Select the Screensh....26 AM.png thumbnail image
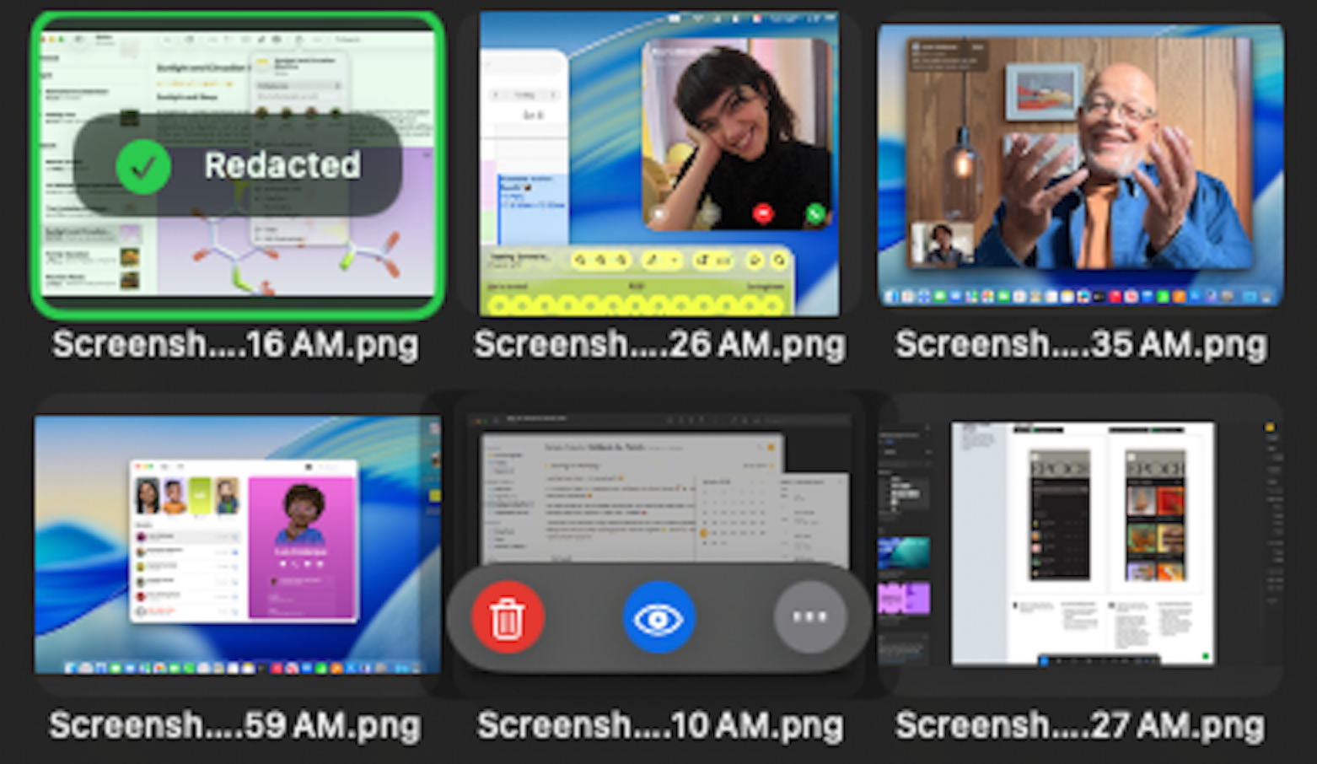The height and width of the screenshot is (764, 1317). point(658,164)
